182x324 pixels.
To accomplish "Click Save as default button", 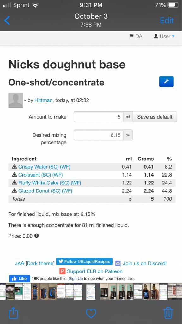I will click(155, 117).
